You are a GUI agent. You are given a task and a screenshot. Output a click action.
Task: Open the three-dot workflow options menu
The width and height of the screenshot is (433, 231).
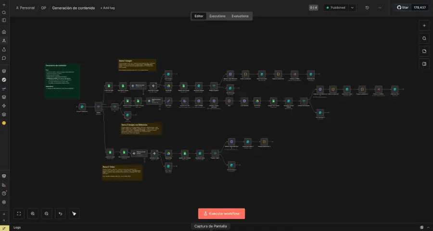380,8
